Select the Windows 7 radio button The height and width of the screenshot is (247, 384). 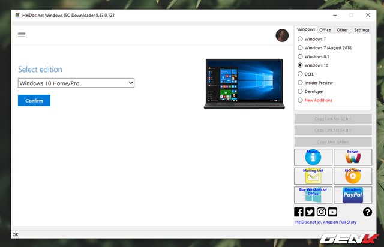pos(300,39)
